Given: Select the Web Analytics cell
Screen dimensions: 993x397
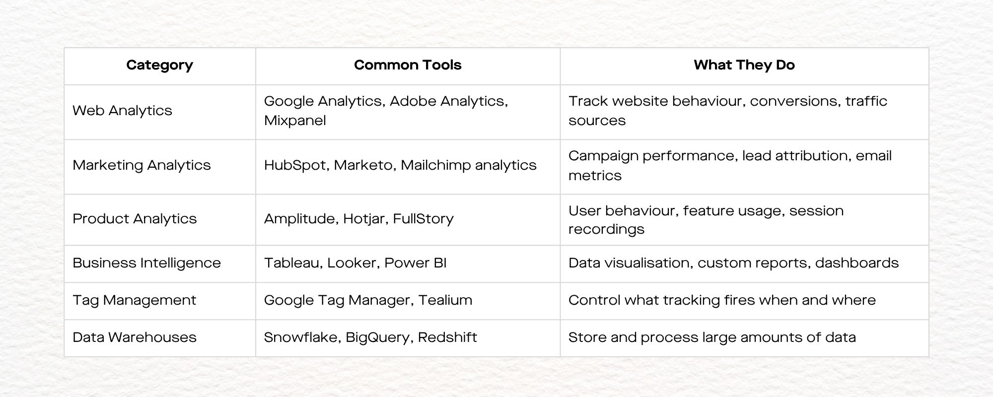Looking at the screenshot, I should pos(123,111).
